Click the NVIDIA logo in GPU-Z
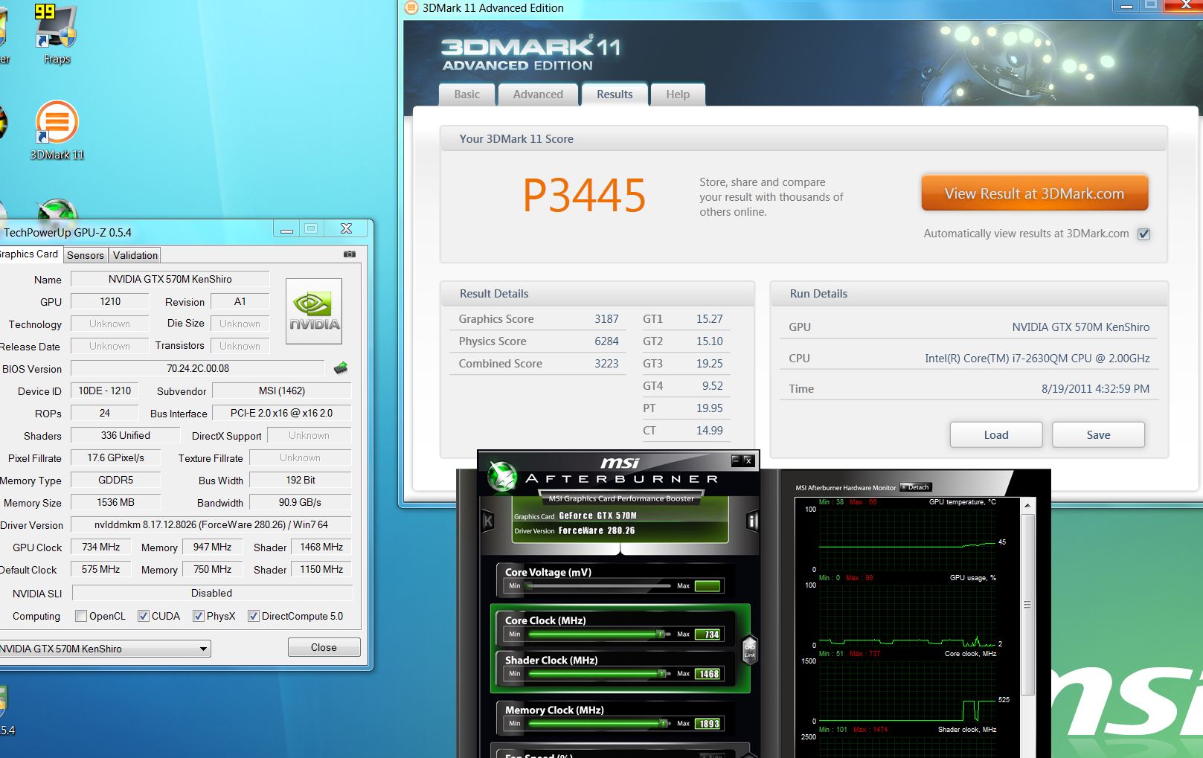The image size is (1203, 758). [x=314, y=311]
